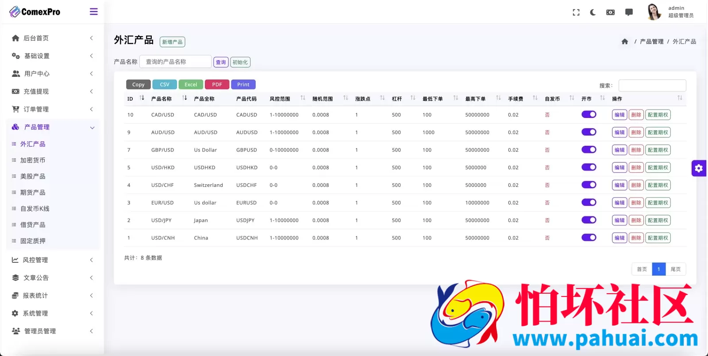The width and height of the screenshot is (708, 356).
Task: Export table with PDF button
Action: [x=217, y=84]
